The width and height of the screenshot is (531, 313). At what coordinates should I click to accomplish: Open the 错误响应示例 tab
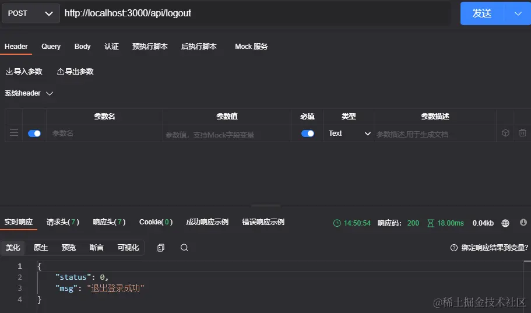click(x=263, y=222)
